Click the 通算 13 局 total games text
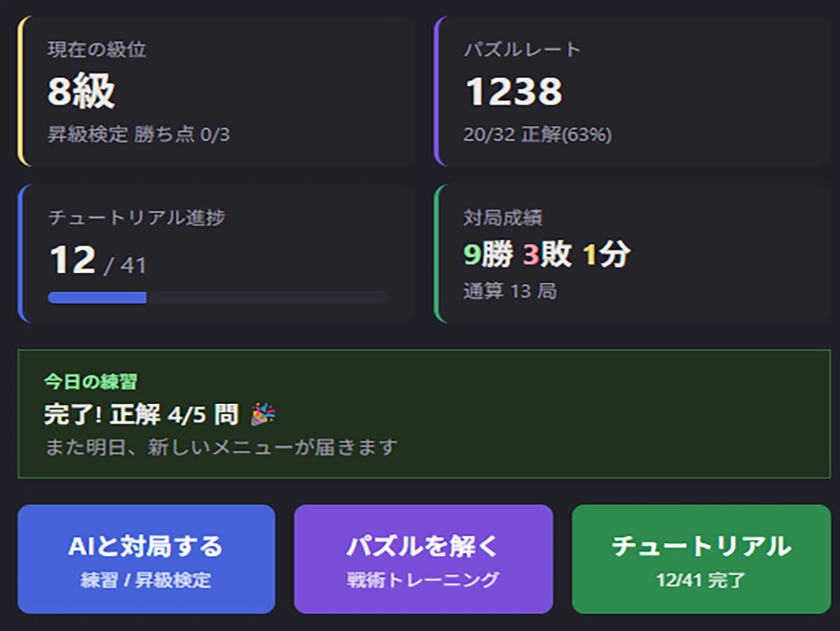This screenshot has height=631, width=840. 510,291
